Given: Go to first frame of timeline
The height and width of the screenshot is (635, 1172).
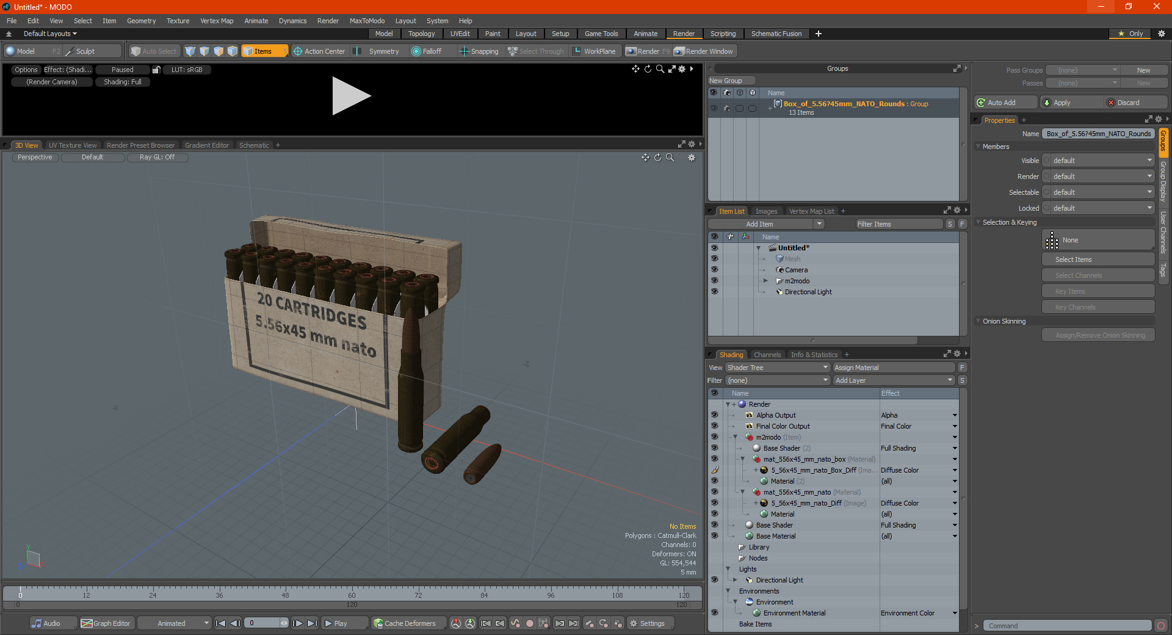Looking at the screenshot, I should [221, 623].
